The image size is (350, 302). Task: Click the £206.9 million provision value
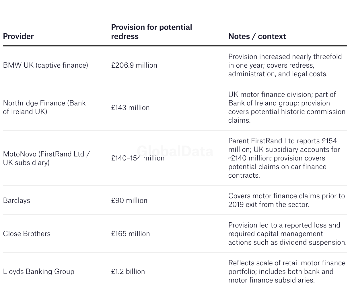point(134,65)
